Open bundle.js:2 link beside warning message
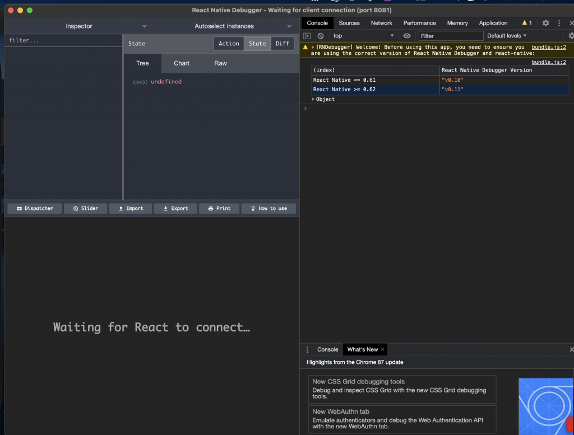 (549, 47)
